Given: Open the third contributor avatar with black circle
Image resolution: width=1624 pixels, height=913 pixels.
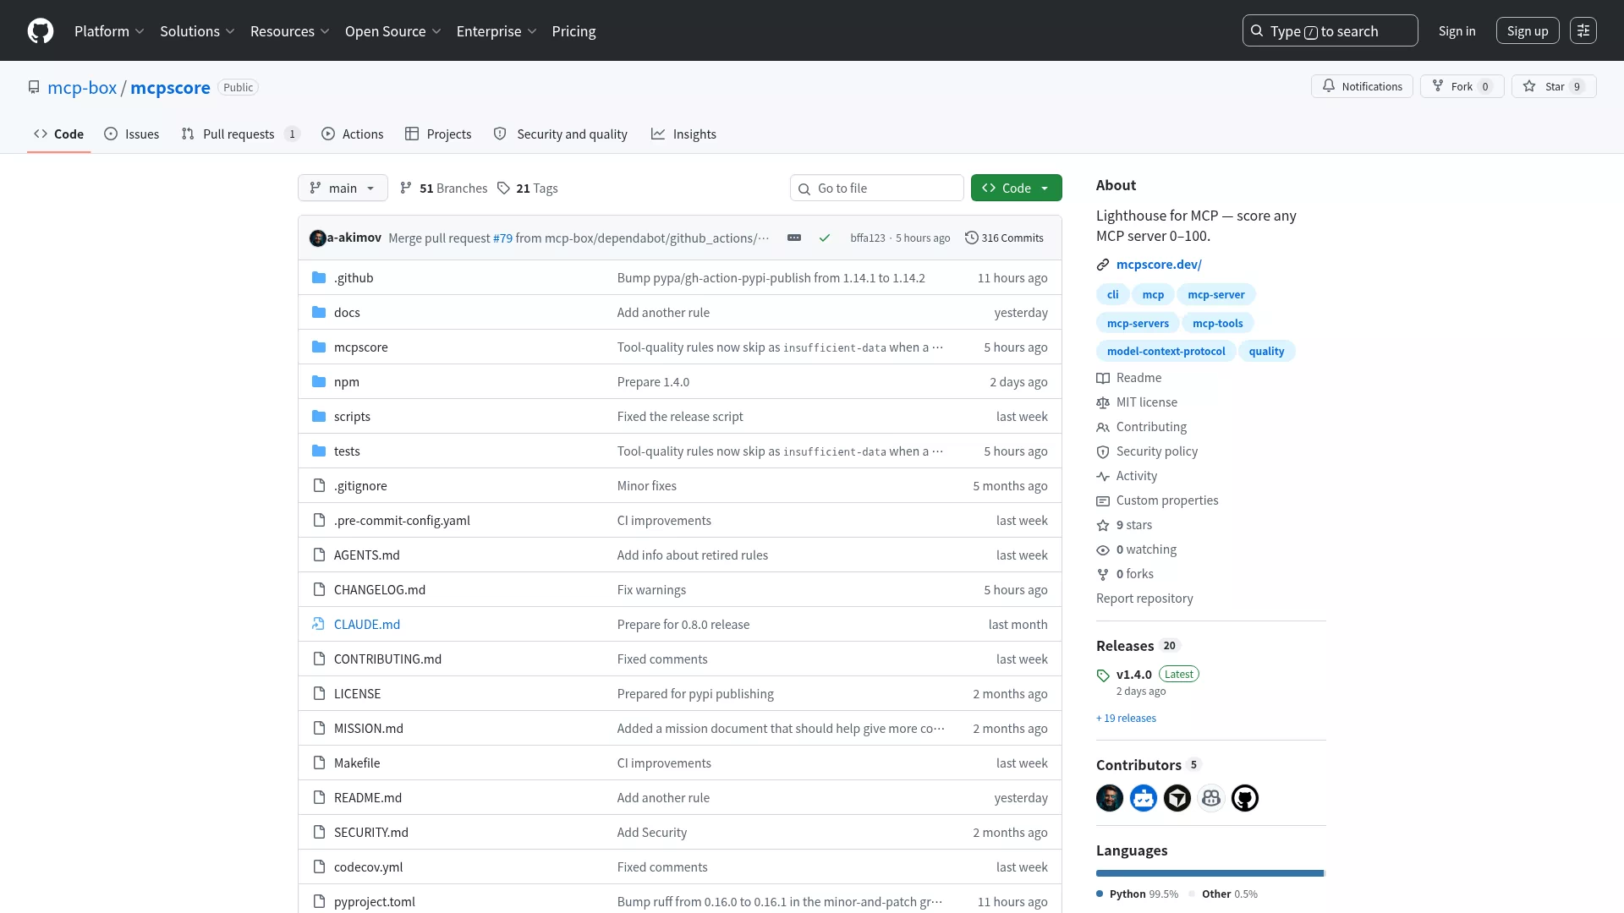Looking at the screenshot, I should pyautogui.click(x=1177, y=798).
